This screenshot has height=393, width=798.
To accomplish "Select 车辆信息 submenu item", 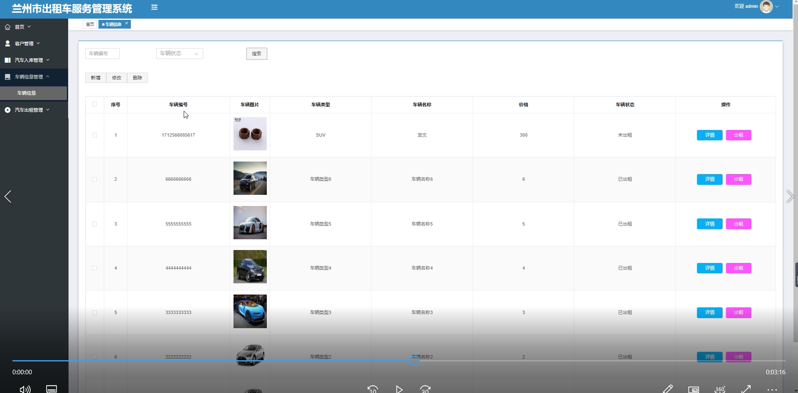I will 33,93.
